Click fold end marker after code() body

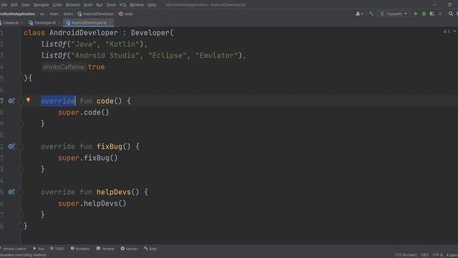coord(21,124)
